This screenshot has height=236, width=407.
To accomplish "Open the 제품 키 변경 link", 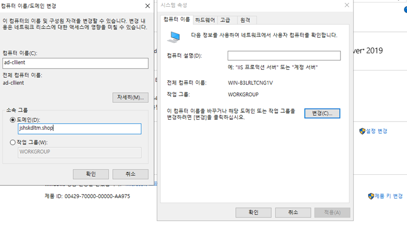I will [x=389, y=196].
